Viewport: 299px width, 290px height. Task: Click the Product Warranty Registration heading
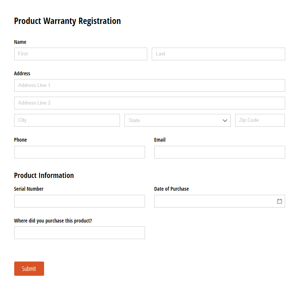coord(67,21)
